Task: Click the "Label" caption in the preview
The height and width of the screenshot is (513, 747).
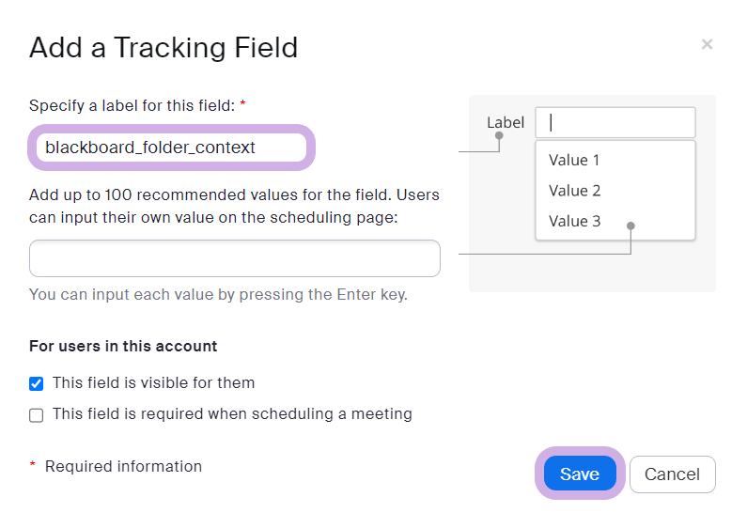Action: point(506,122)
